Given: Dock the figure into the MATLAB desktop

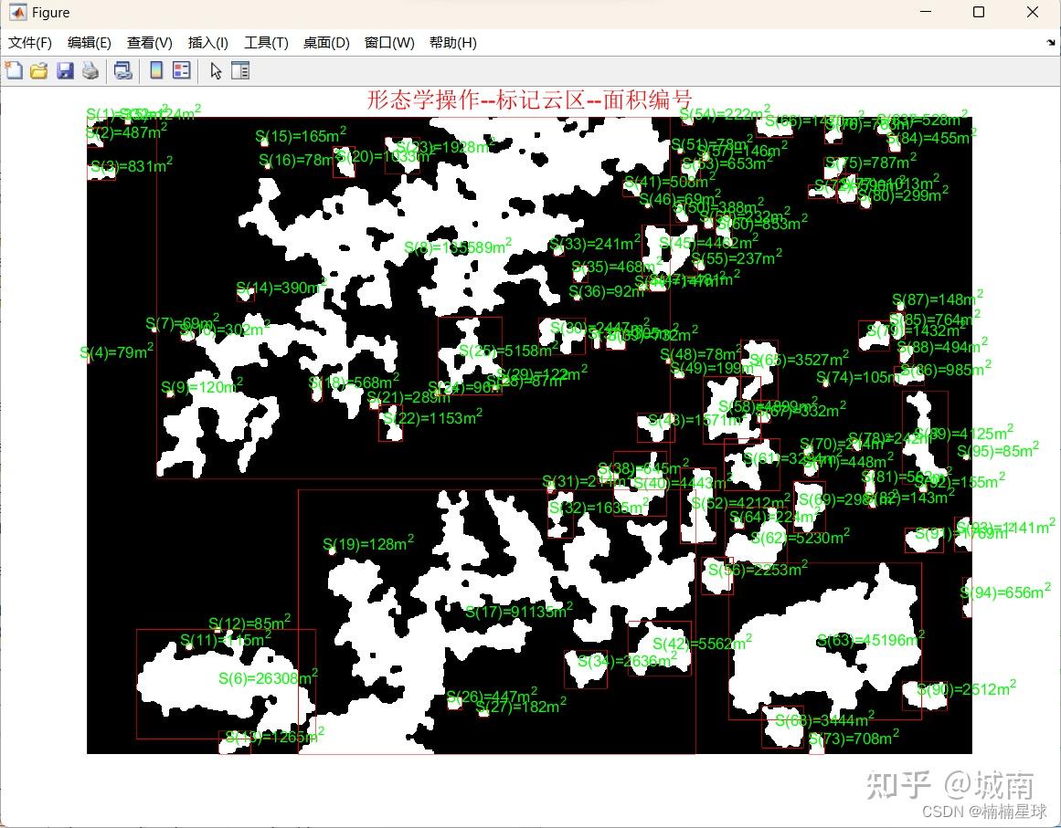Looking at the screenshot, I should (x=1049, y=43).
